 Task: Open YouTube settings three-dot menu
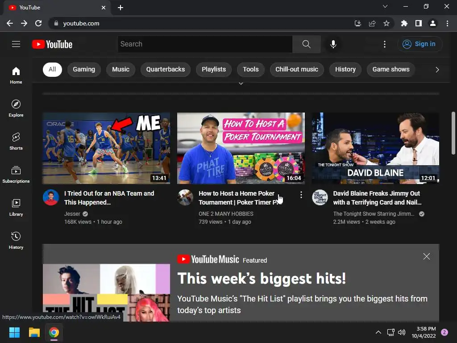point(385,44)
